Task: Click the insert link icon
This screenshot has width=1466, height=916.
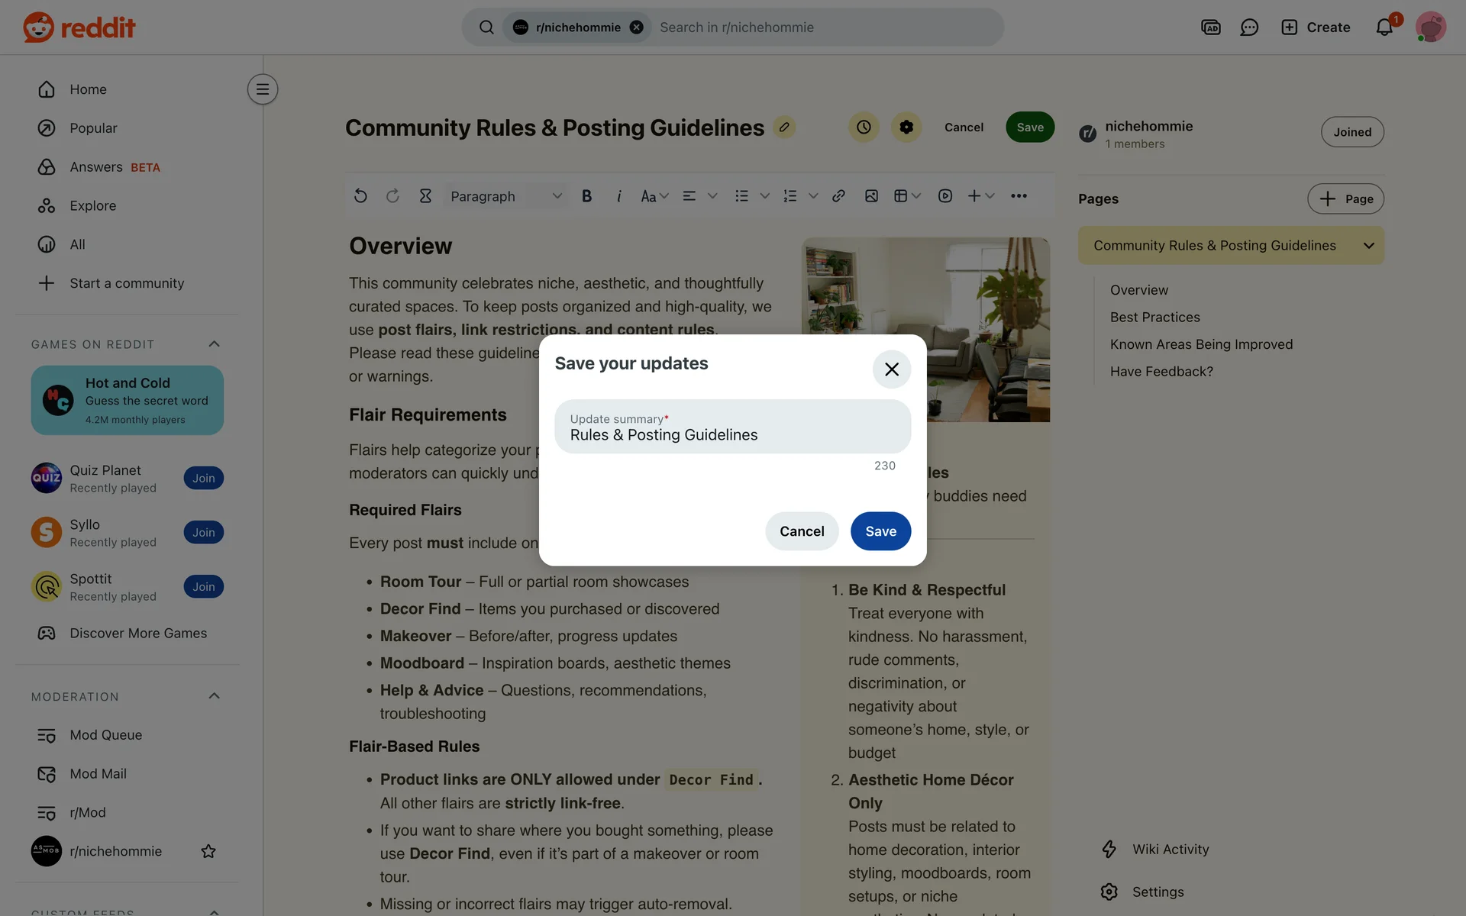Action: coord(838,196)
